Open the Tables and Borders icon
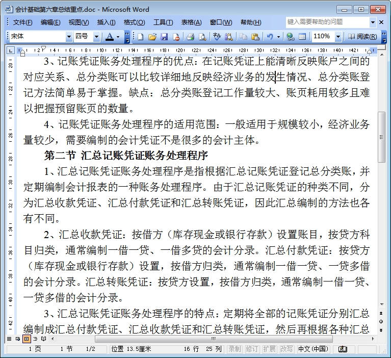Viewport: 391px width, 358px height. pos(302,37)
